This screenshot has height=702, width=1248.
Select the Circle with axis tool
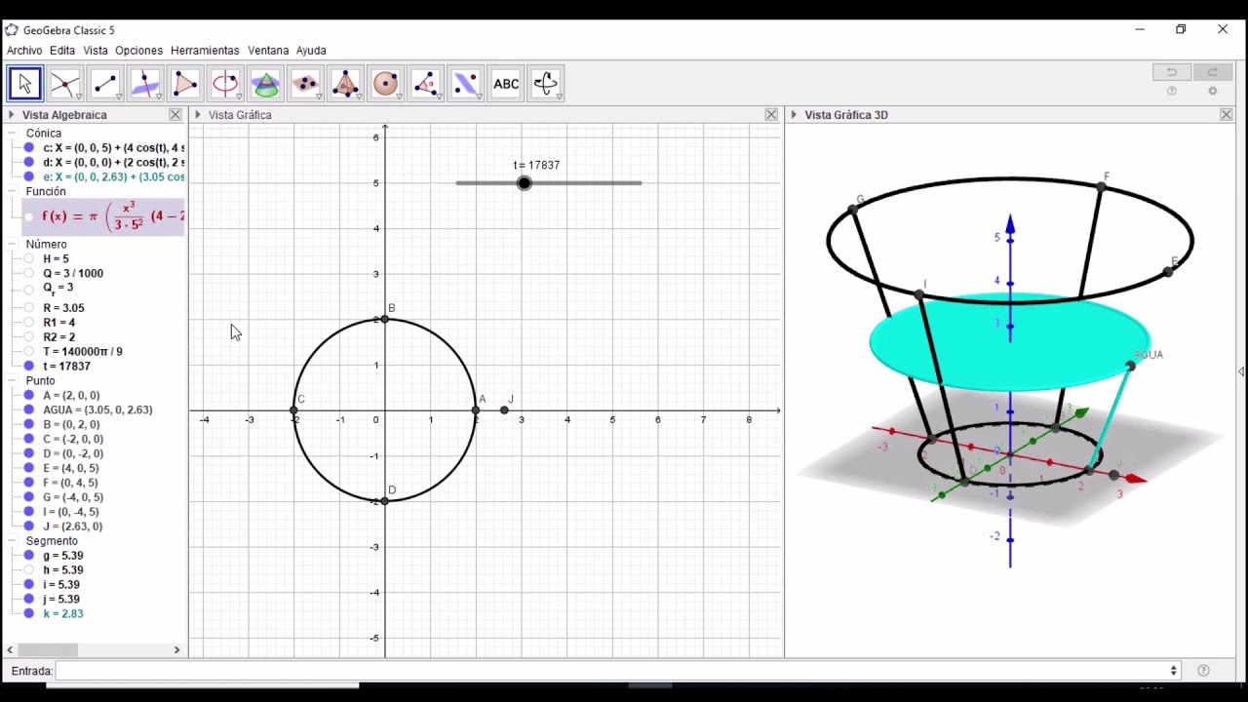pyautogui.click(x=225, y=84)
